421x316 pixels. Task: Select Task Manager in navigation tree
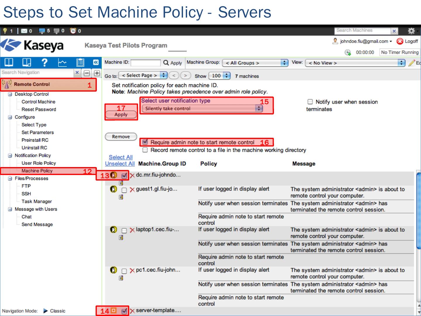click(x=37, y=201)
